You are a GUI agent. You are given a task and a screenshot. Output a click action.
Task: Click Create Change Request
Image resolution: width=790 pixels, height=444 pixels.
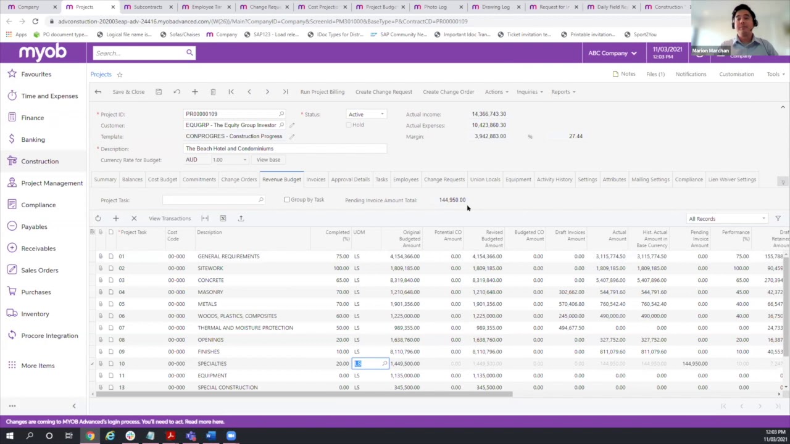click(383, 92)
